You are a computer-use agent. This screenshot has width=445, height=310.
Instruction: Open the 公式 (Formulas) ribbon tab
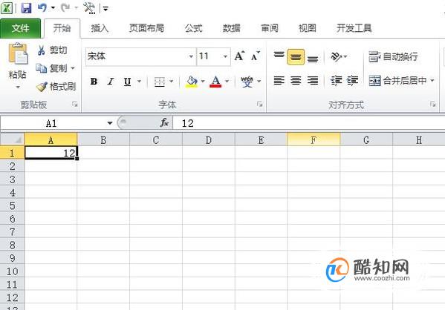(x=194, y=28)
